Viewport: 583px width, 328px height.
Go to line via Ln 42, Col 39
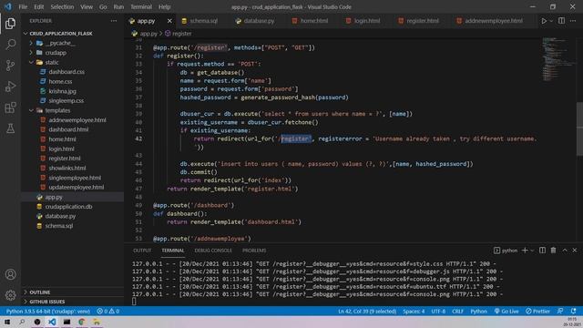pos(367,311)
